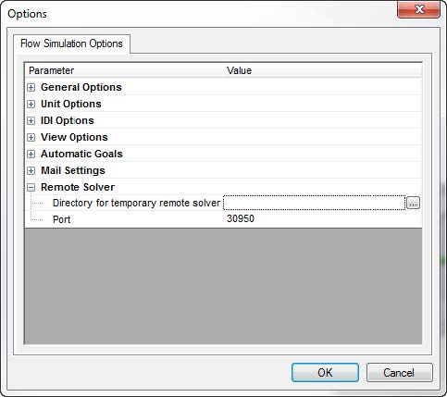447x397 pixels.
Task: Expand Automatic Goals plus icon
Action: [31, 155]
